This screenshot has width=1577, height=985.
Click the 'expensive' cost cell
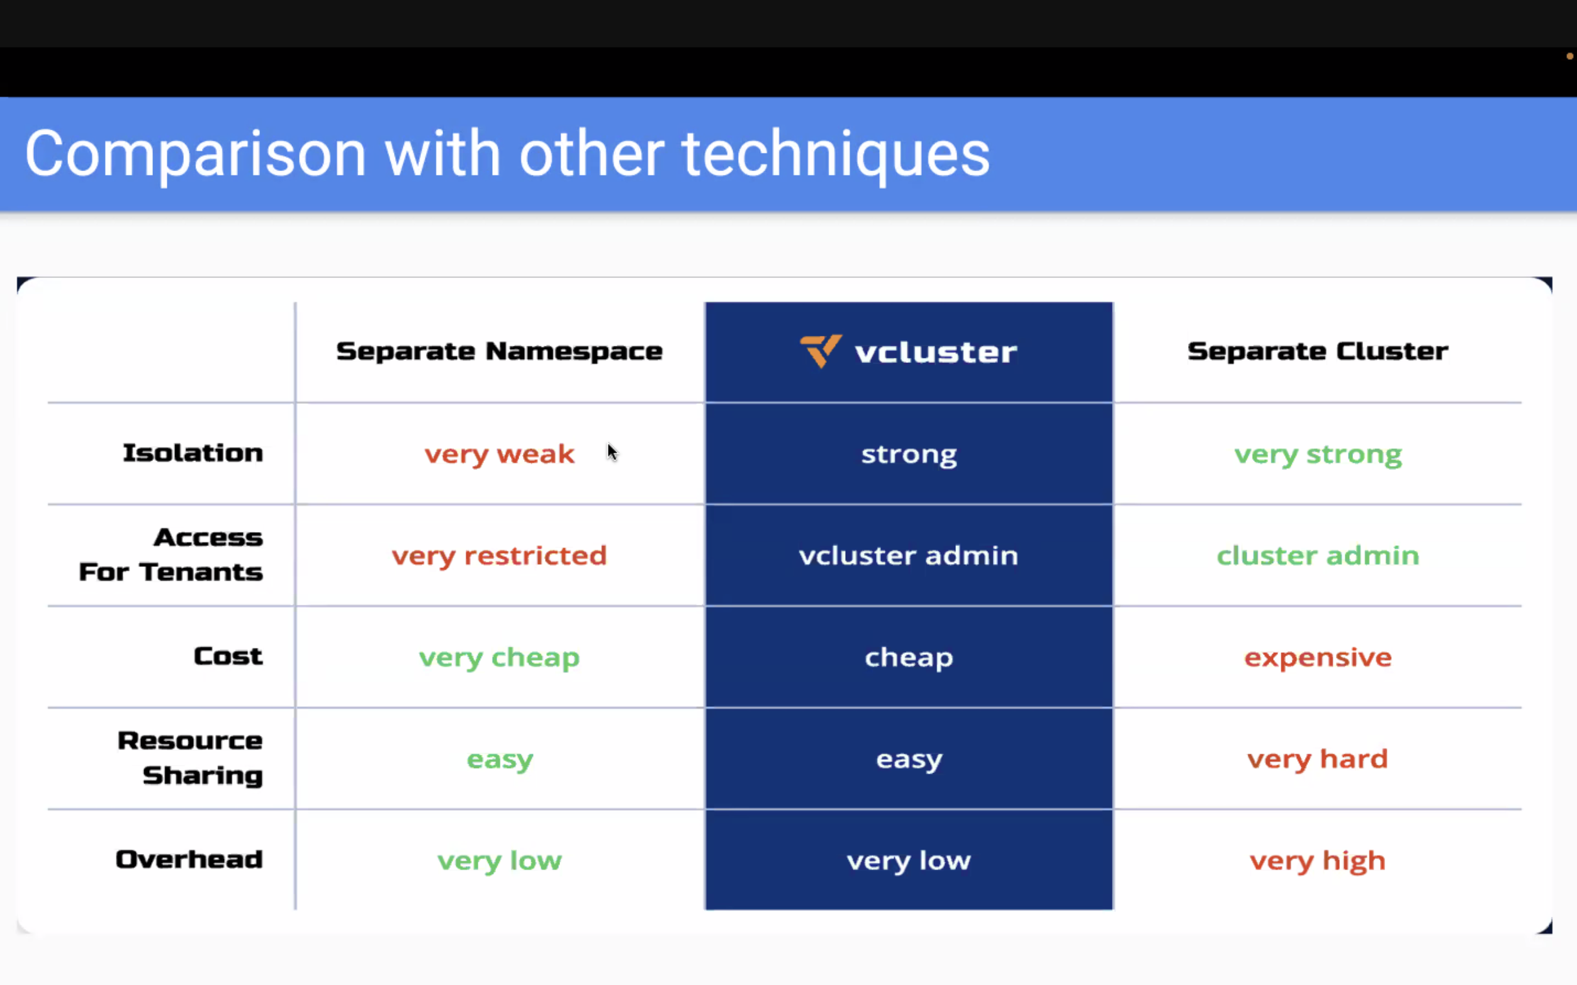(x=1318, y=658)
